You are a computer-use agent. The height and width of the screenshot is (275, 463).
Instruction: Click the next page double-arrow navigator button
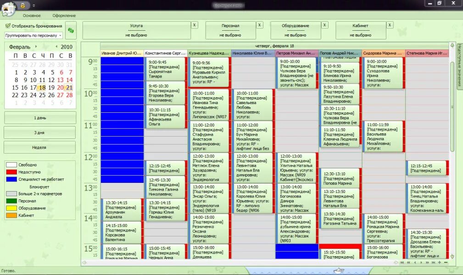pyautogui.click(x=427, y=262)
